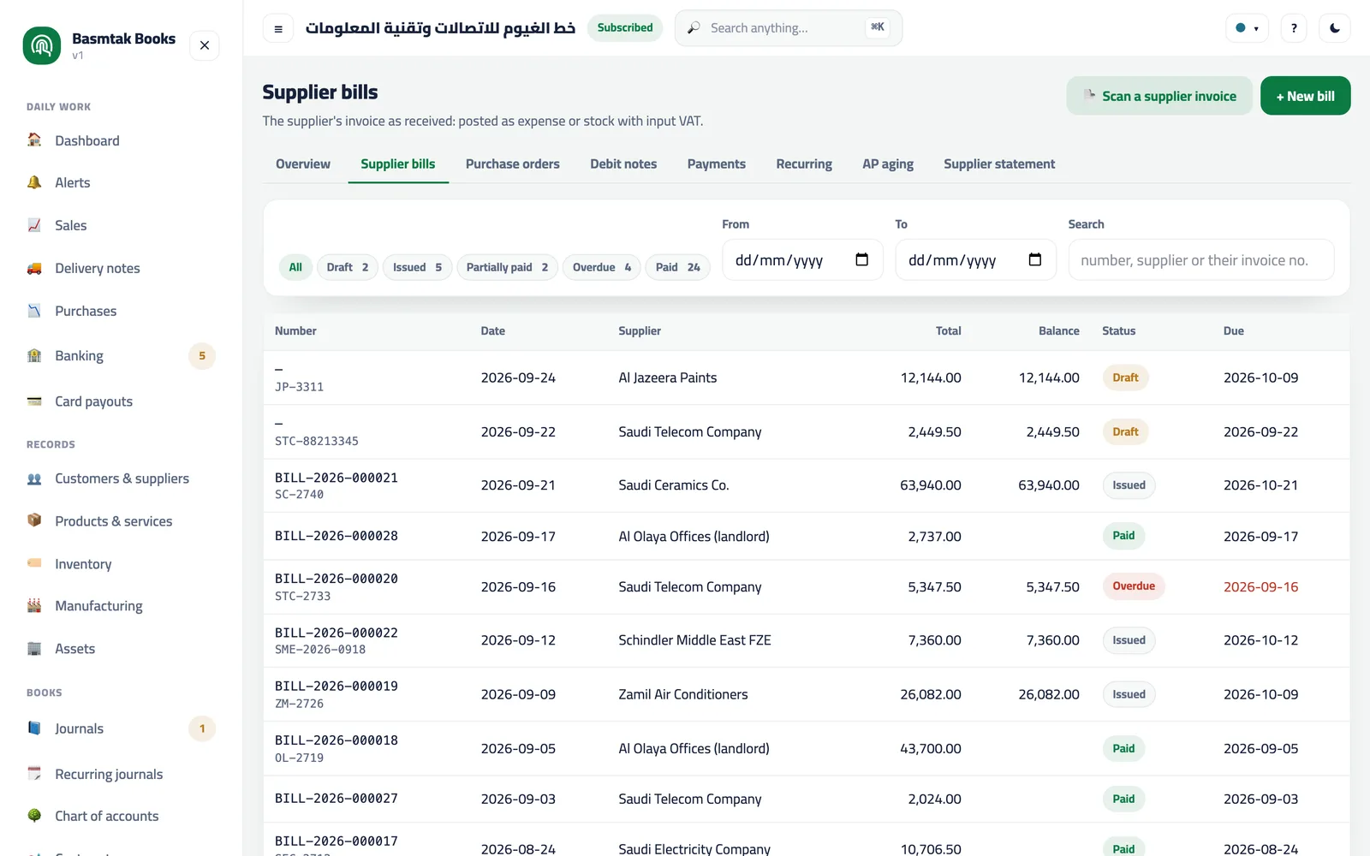Open the AP aging tab

[888, 163]
